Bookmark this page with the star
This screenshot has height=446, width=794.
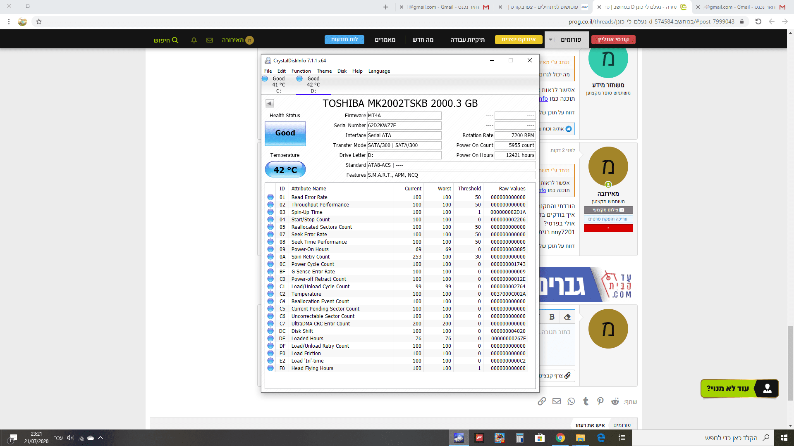pos(39,21)
